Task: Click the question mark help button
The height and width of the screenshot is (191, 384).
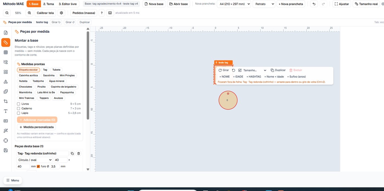Action: [102, 13]
